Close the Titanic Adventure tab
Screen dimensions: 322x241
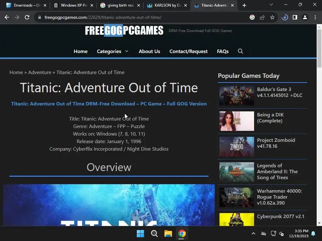[232, 5]
